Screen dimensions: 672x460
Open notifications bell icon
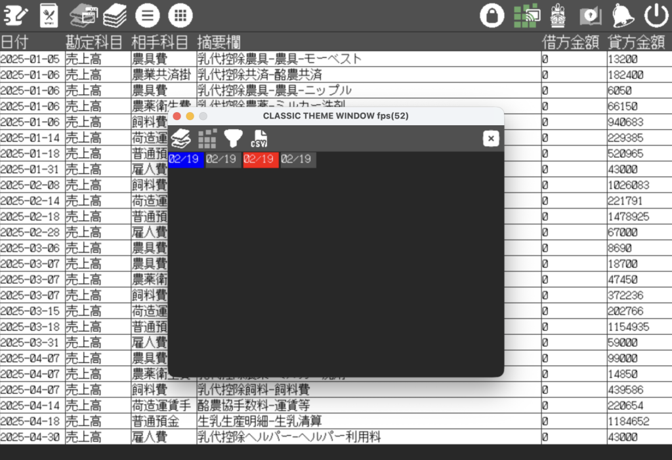623,15
